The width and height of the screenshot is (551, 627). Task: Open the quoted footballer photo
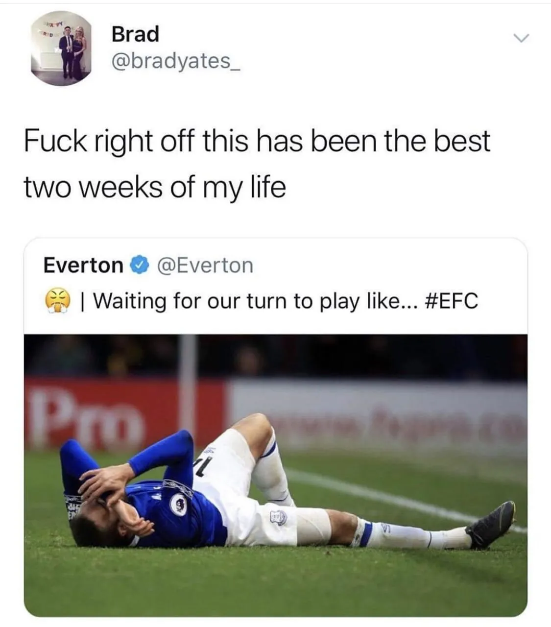275,474
